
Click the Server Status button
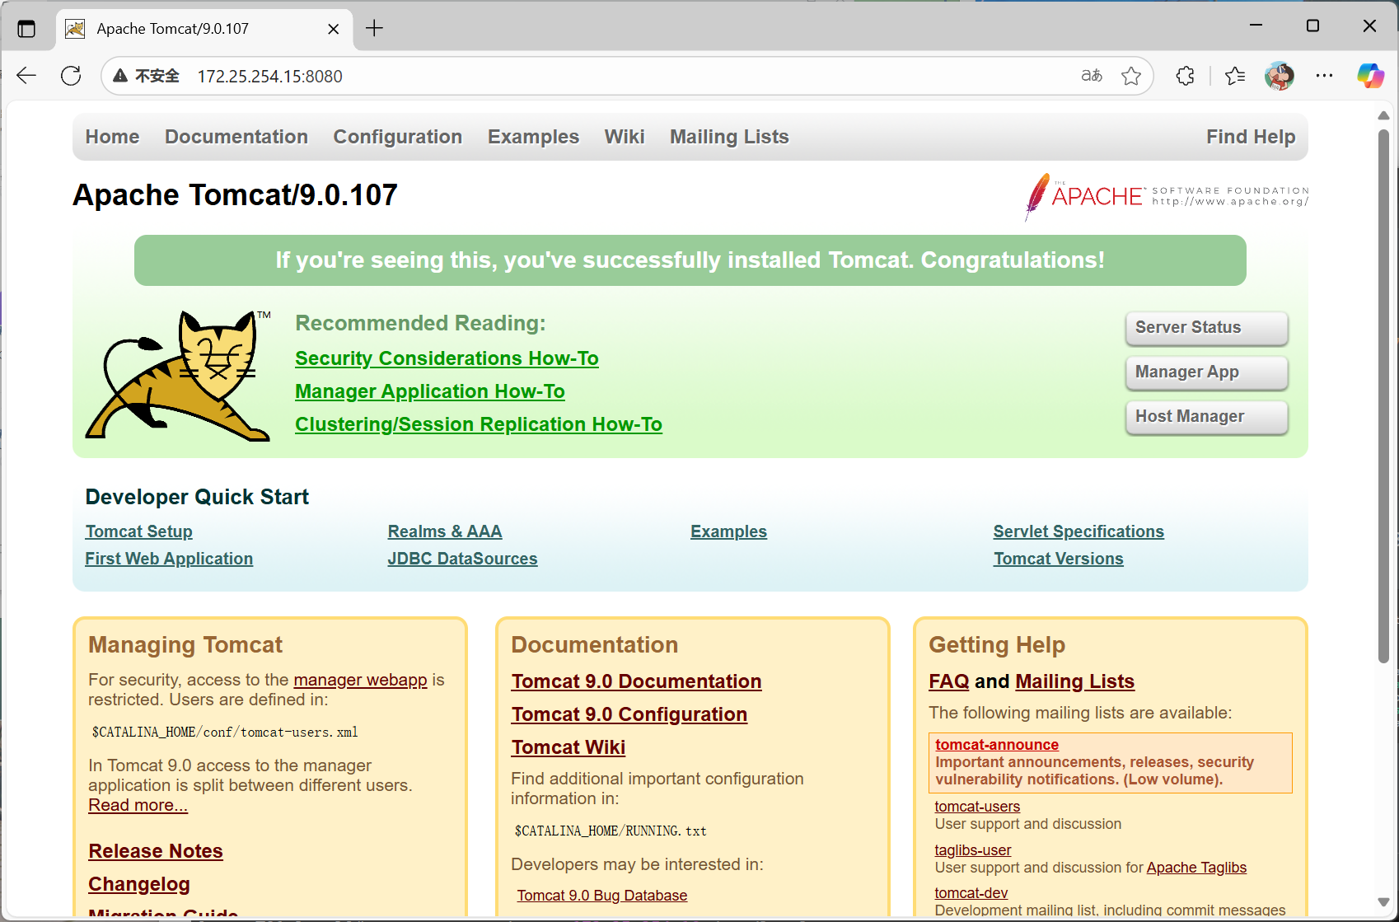pyautogui.click(x=1206, y=328)
